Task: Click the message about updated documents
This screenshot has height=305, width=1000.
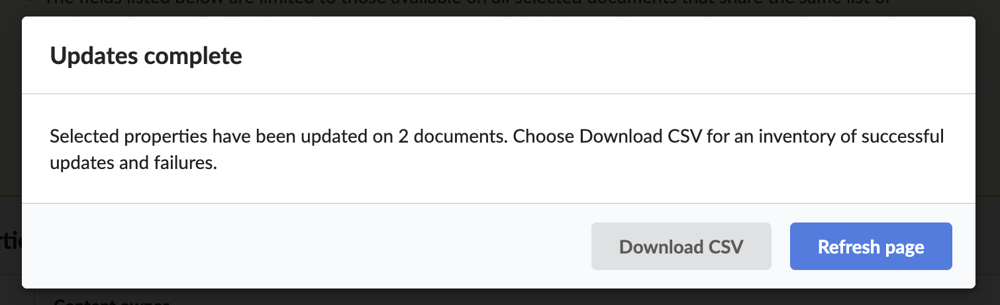Action: tap(497, 150)
